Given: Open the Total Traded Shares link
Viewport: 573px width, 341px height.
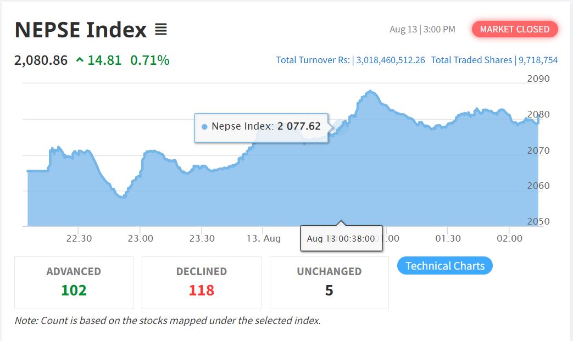Looking at the screenshot, I should 494,60.
